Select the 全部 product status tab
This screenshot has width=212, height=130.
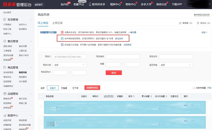[42, 88]
